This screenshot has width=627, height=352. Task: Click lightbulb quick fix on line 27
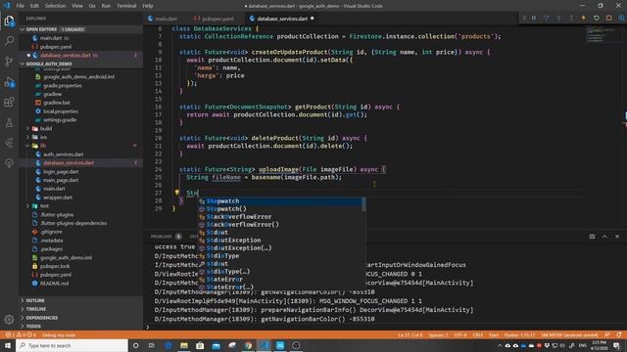click(176, 193)
